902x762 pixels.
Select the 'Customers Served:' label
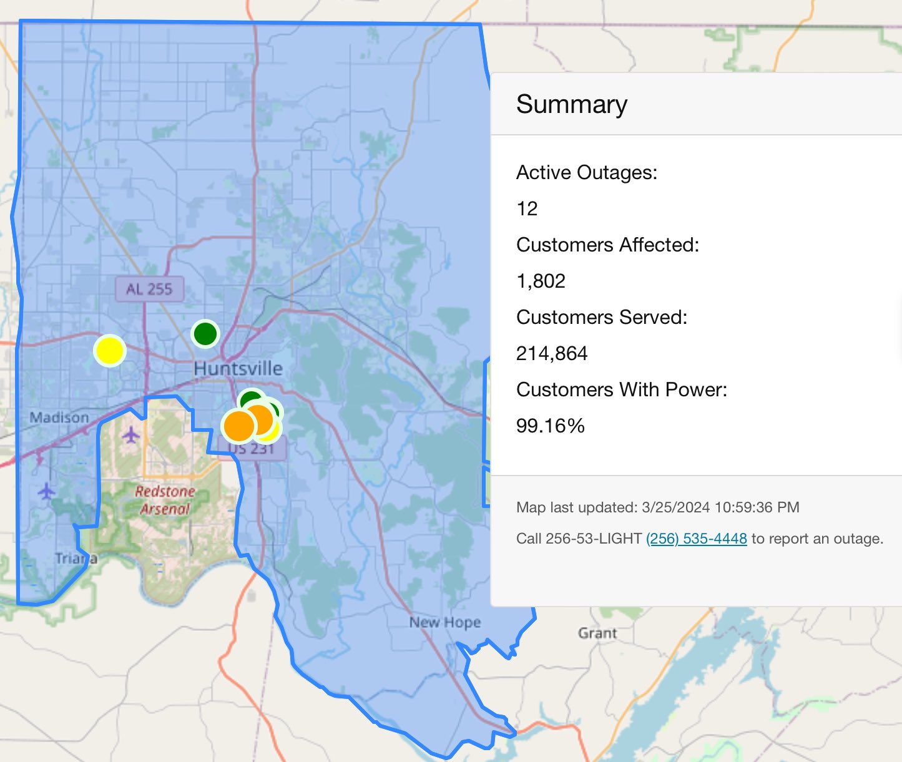pyautogui.click(x=602, y=317)
